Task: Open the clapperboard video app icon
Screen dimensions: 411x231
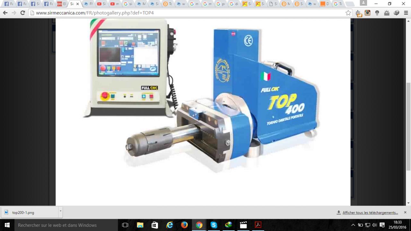Action: [x=243, y=225]
